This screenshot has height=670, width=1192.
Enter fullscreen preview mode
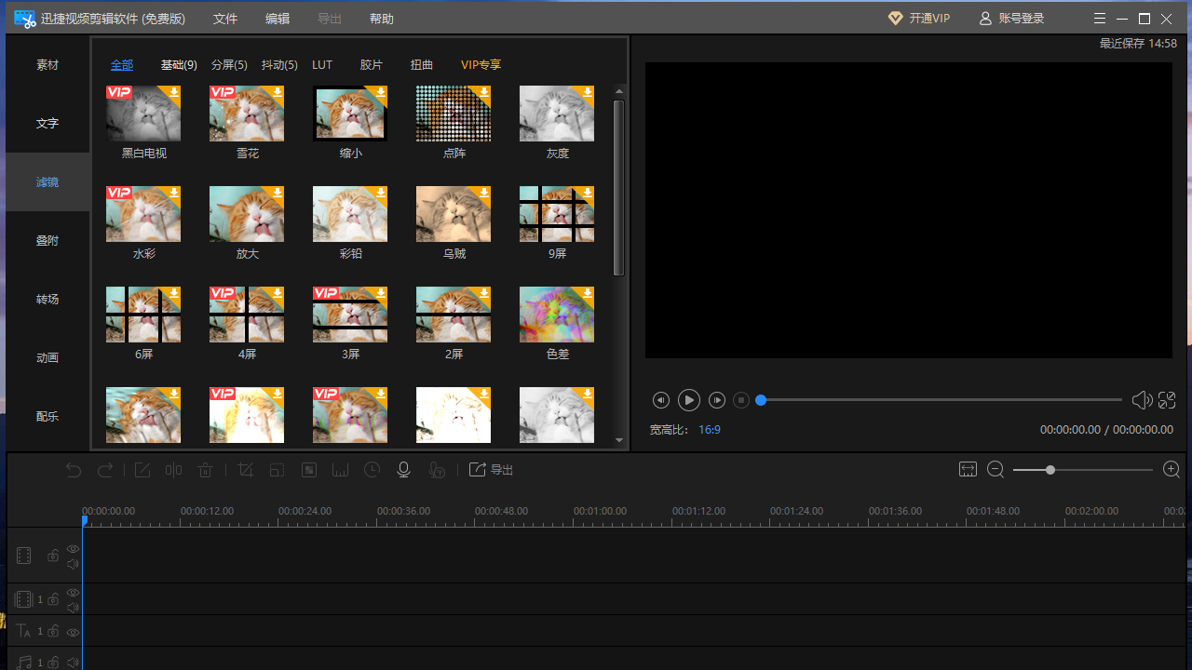tap(1167, 400)
